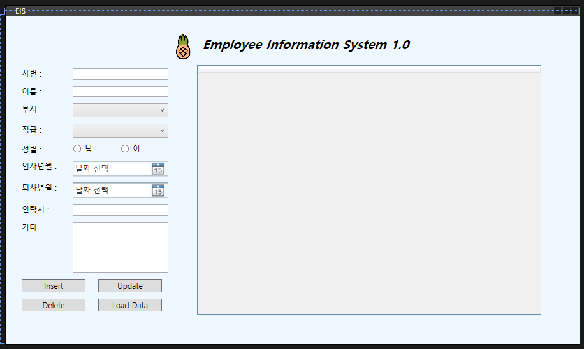
Task: Click the 이름 label
Action: point(32,92)
